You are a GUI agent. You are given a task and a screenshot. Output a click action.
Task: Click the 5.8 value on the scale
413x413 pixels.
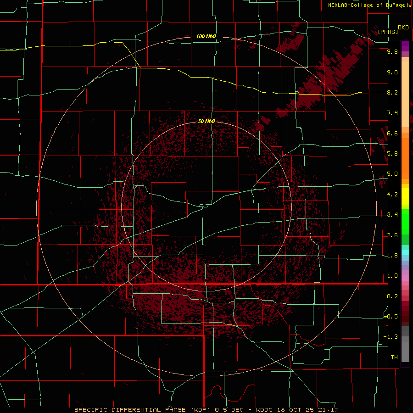pyautogui.click(x=392, y=154)
